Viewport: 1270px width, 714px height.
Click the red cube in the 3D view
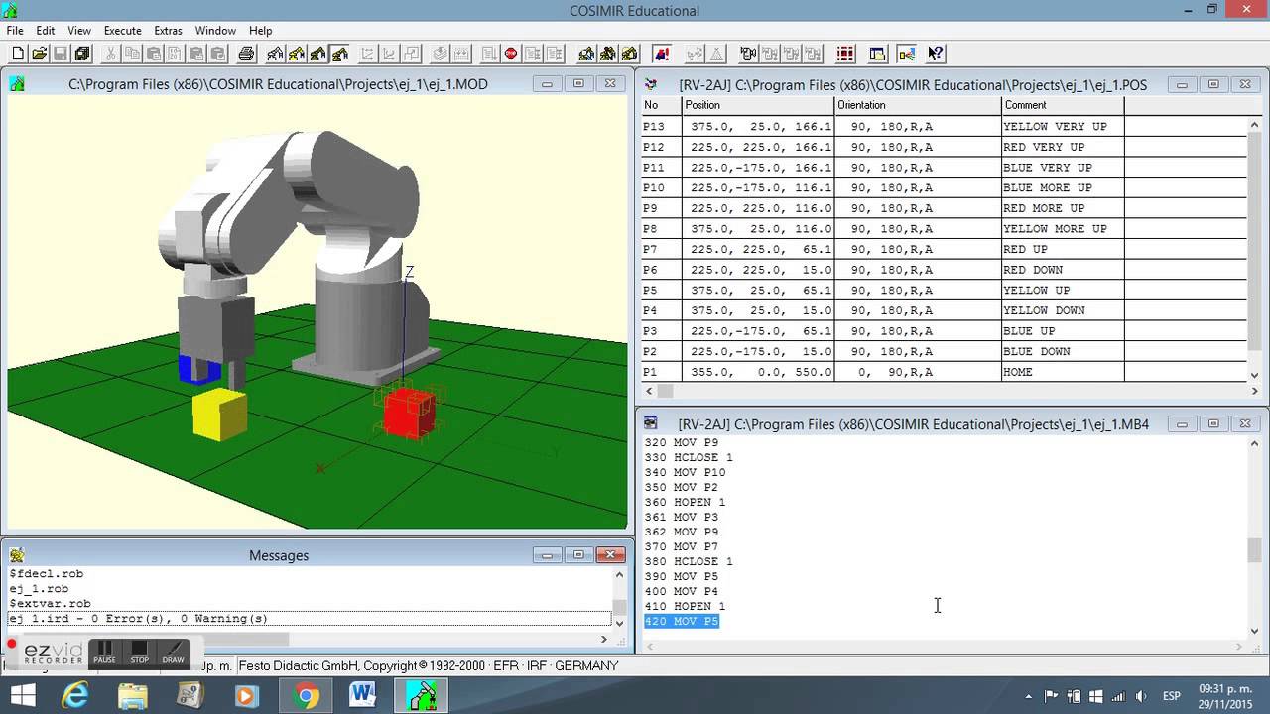409,412
